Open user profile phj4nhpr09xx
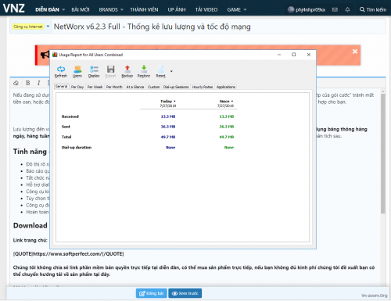The height and width of the screenshot is (301, 391). click(x=307, y=9)
